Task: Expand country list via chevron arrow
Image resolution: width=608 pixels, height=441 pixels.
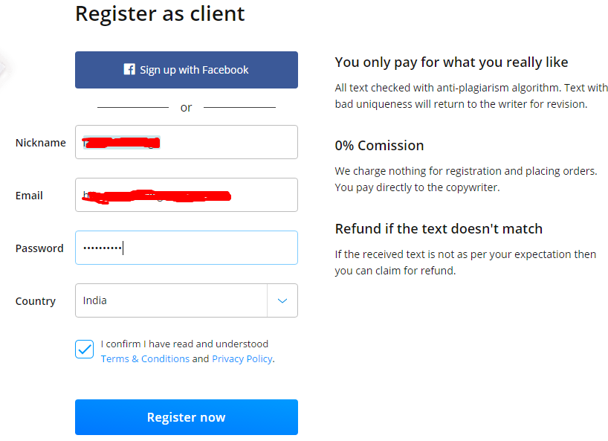Action: pos(282,300)
